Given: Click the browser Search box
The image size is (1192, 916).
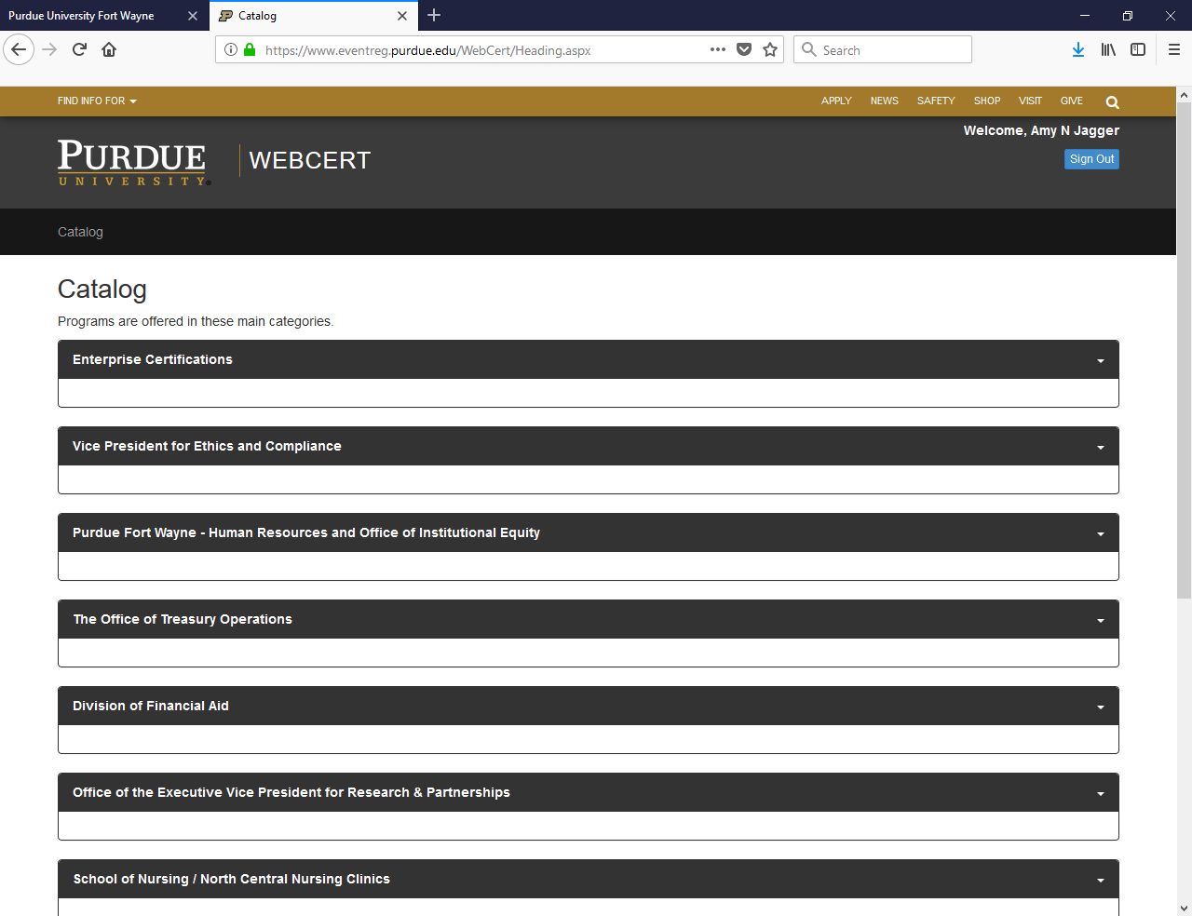Looking at the screenshot, I should 883,49.
